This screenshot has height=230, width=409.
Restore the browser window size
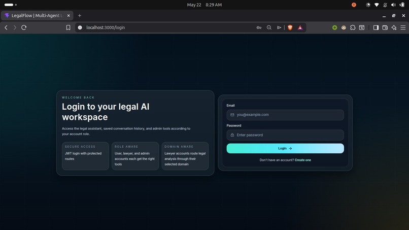pyautogui.click(x=394, y=16)
